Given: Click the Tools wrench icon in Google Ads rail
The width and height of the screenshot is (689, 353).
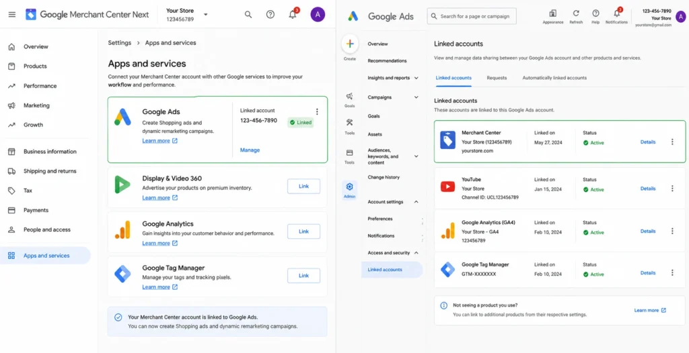Looking at the screenshot, I should (x=350, y=123).
